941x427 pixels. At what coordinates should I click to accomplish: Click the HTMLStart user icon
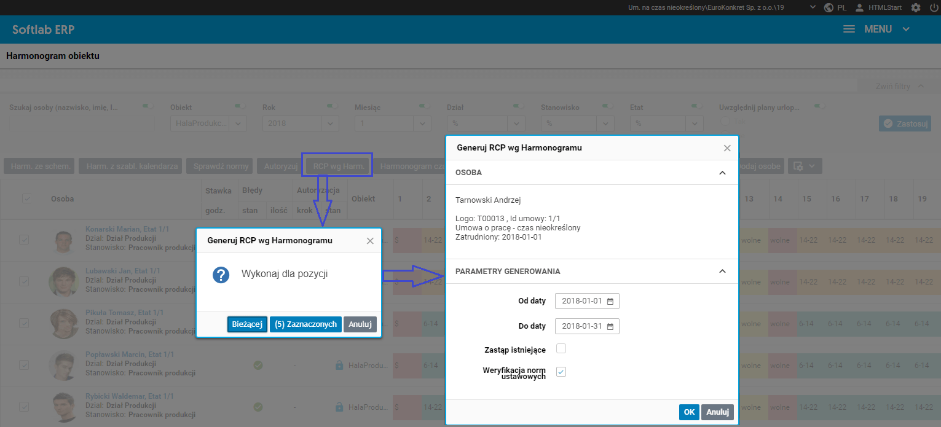(x=859, y=7)
